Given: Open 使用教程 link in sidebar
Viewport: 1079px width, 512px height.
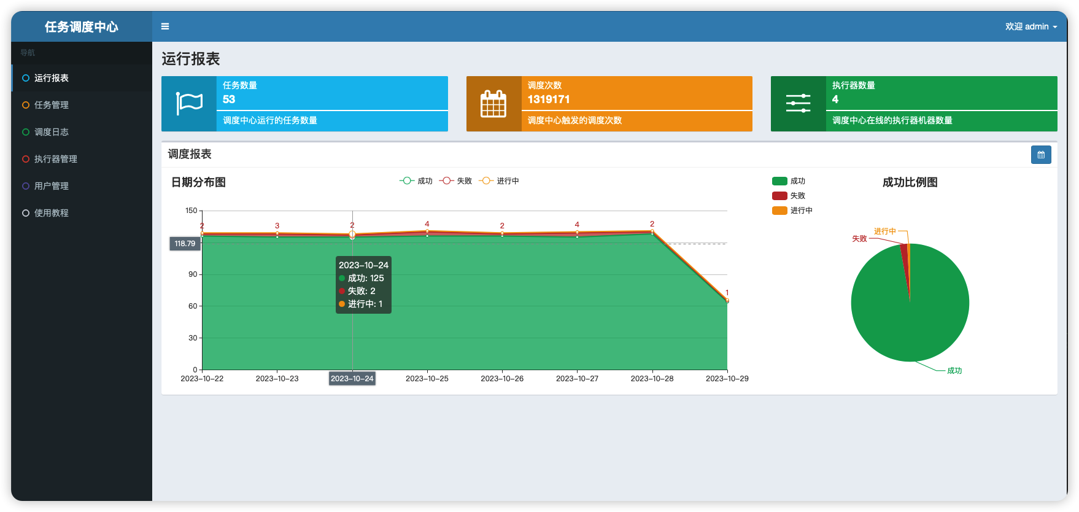Looking at the screenshot, I should [x=82, y=213].
